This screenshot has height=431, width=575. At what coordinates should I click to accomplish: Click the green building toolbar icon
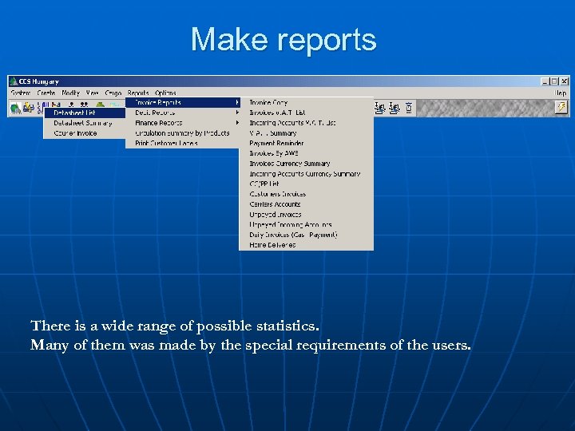[x=15, y=108]
